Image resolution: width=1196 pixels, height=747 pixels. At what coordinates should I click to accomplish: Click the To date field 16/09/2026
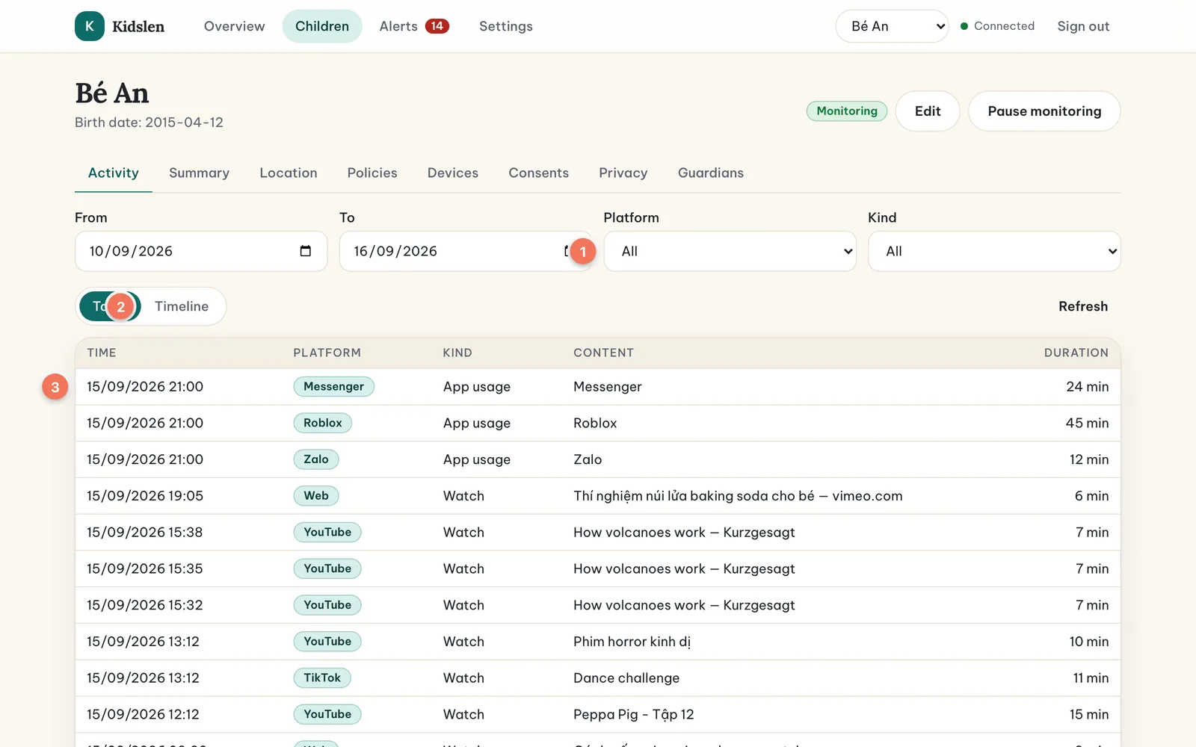pyautogui.click(x=465, y=251)
